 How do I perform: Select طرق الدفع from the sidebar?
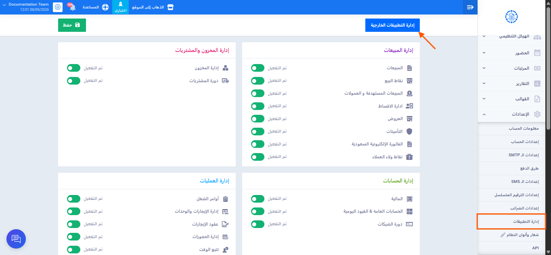511,168
